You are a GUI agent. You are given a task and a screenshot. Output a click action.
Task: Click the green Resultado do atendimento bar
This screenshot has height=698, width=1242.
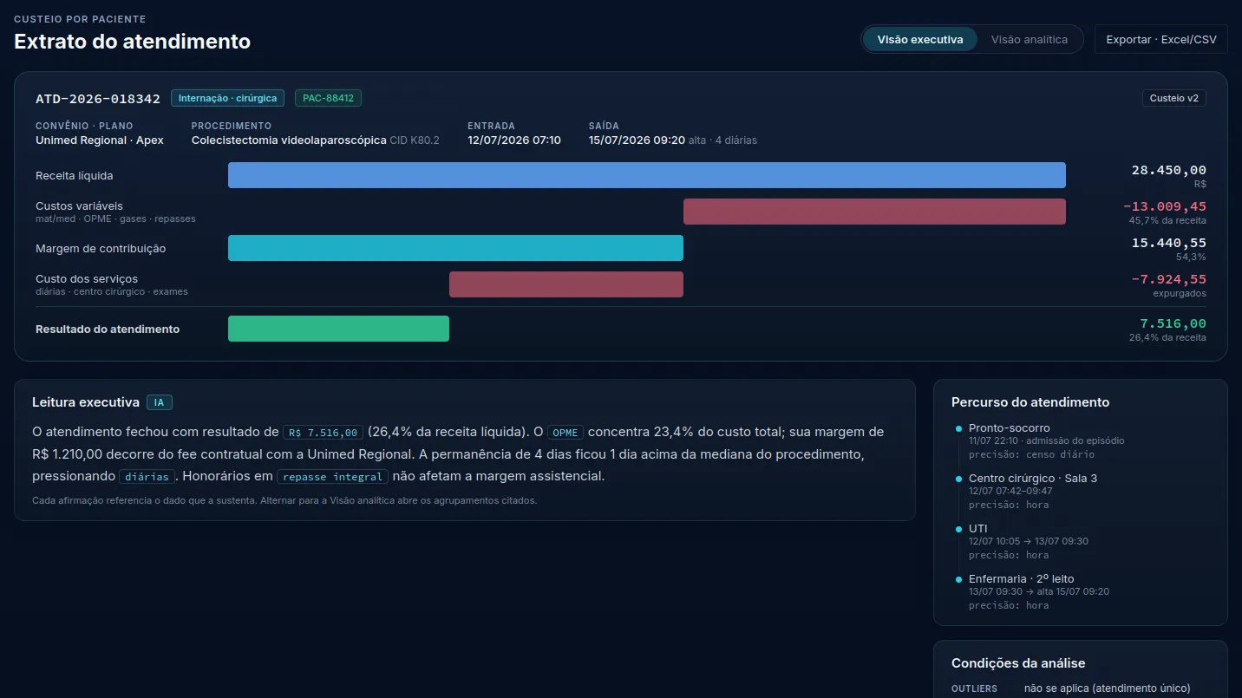tap(338, 329)
